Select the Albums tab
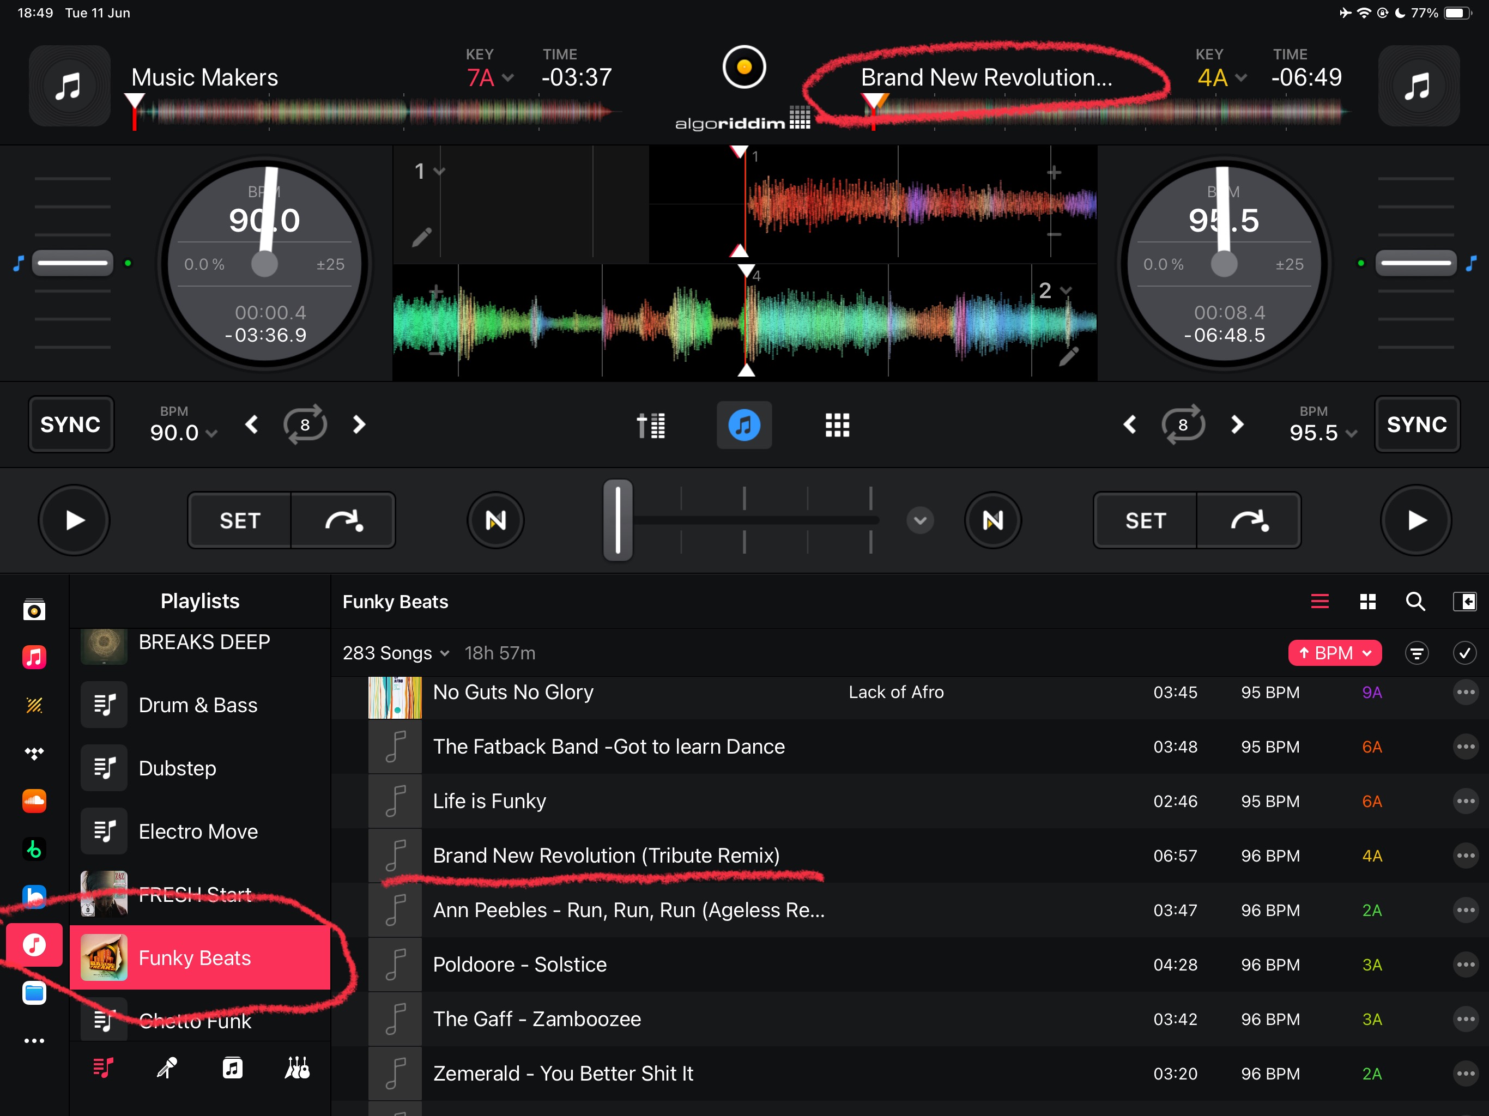The image size is (1489, 1116). point(232,1068)
